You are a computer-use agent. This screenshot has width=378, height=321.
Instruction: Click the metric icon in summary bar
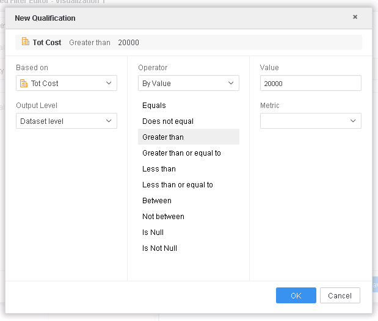pos(25,42)
